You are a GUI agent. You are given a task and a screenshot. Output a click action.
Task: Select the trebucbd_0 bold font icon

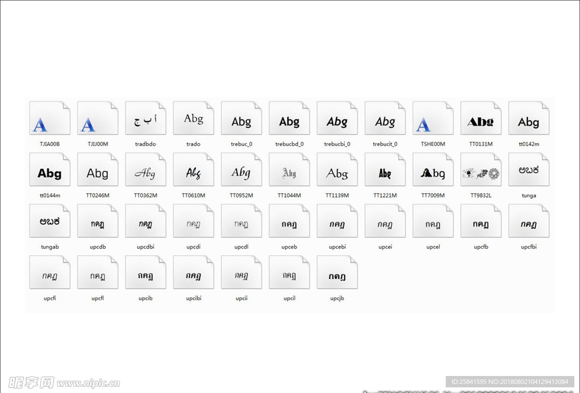pos(289,118)
